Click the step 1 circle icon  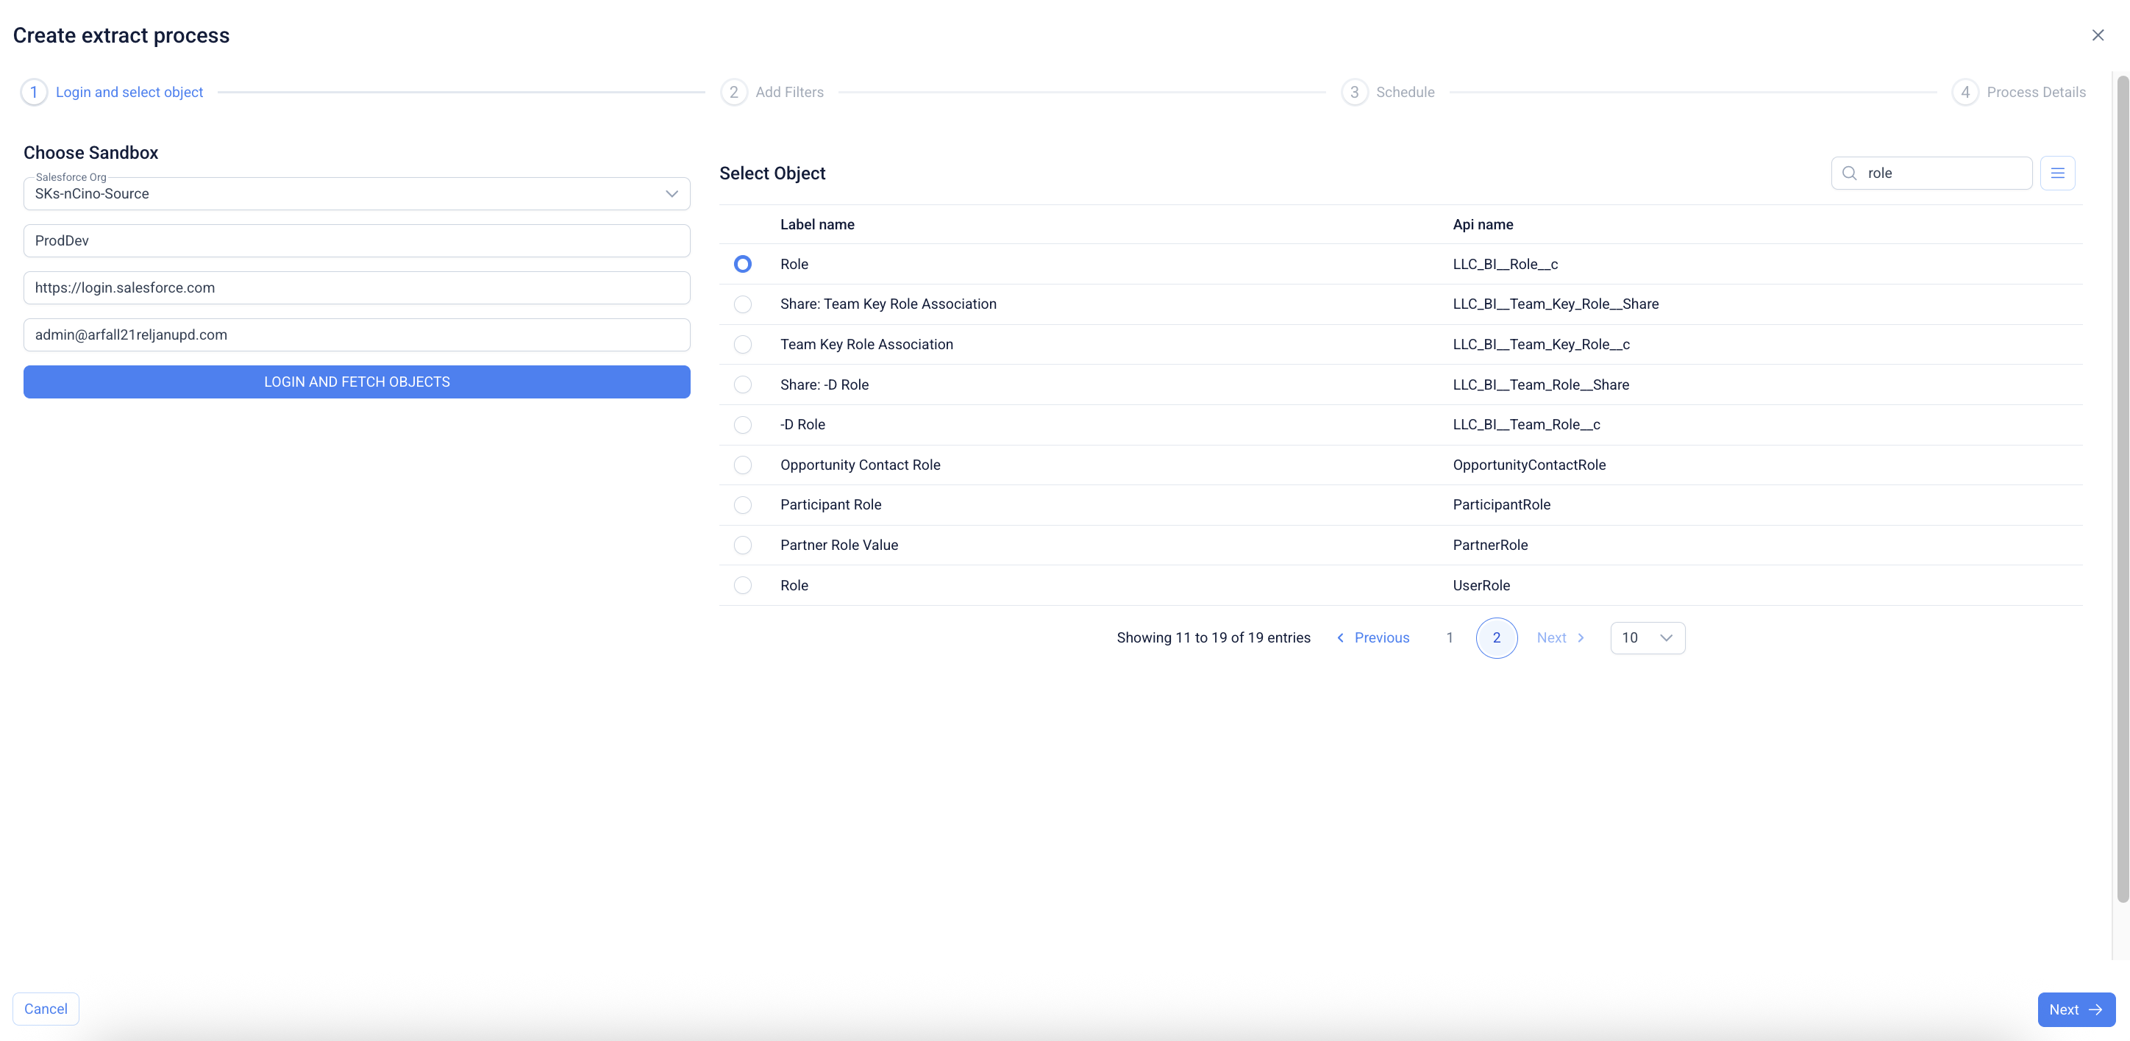pos(34,92)
